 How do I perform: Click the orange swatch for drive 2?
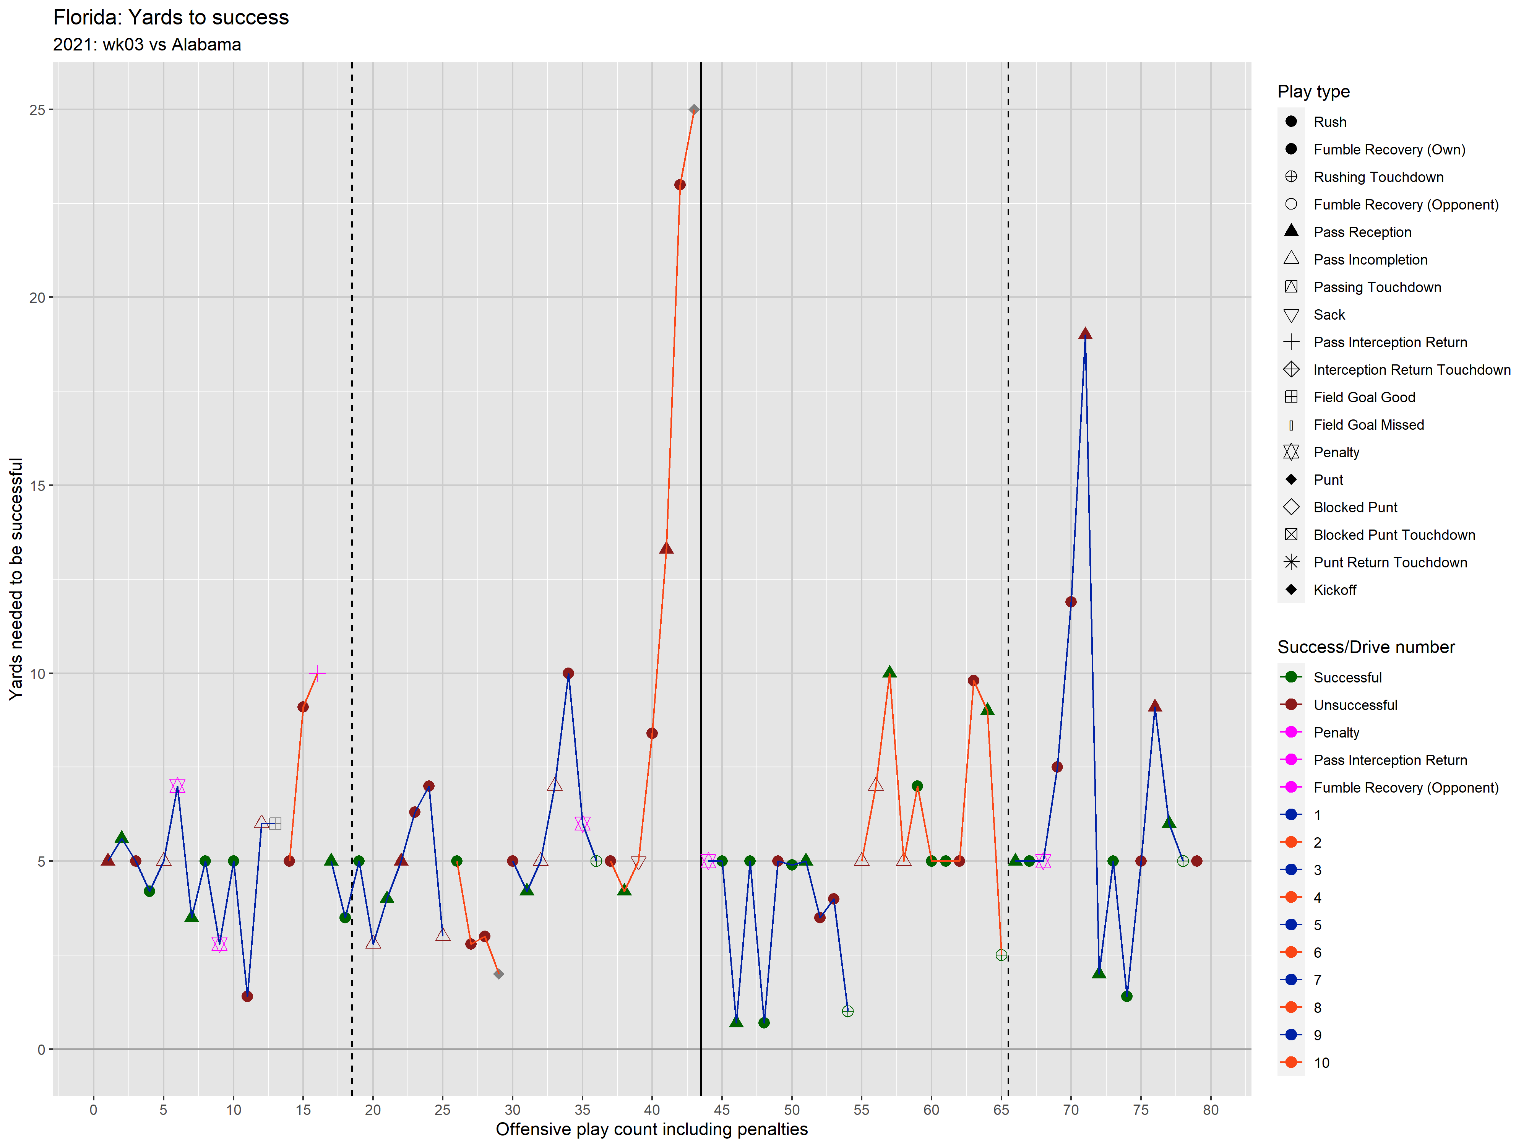click(1290, 842)
